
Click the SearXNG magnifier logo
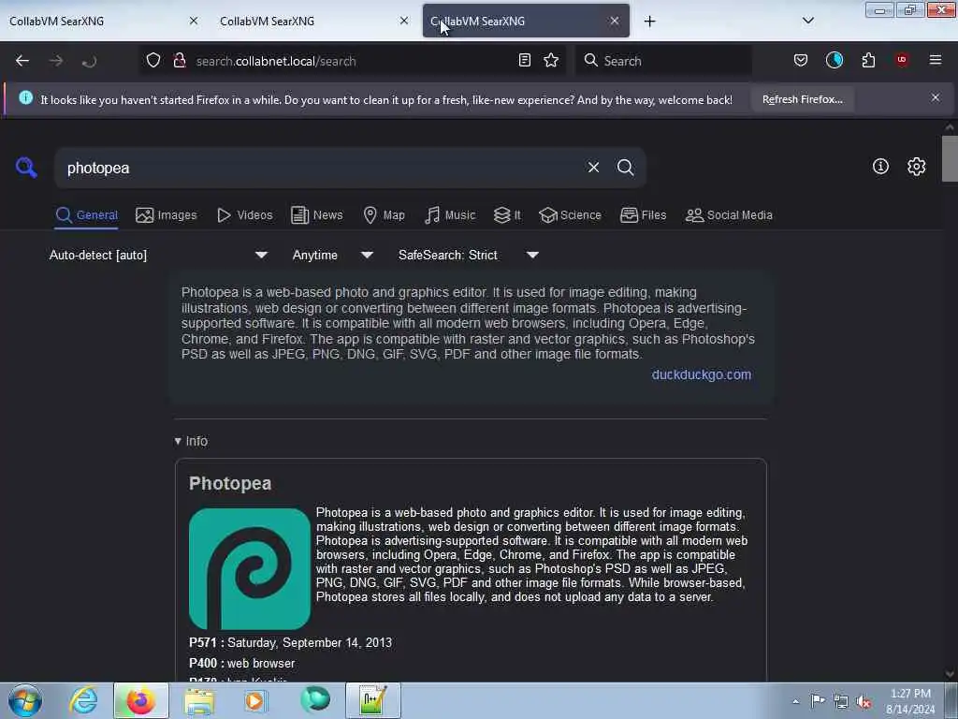tap(26, 167)
